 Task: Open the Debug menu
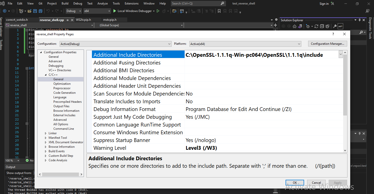[78, 3]
